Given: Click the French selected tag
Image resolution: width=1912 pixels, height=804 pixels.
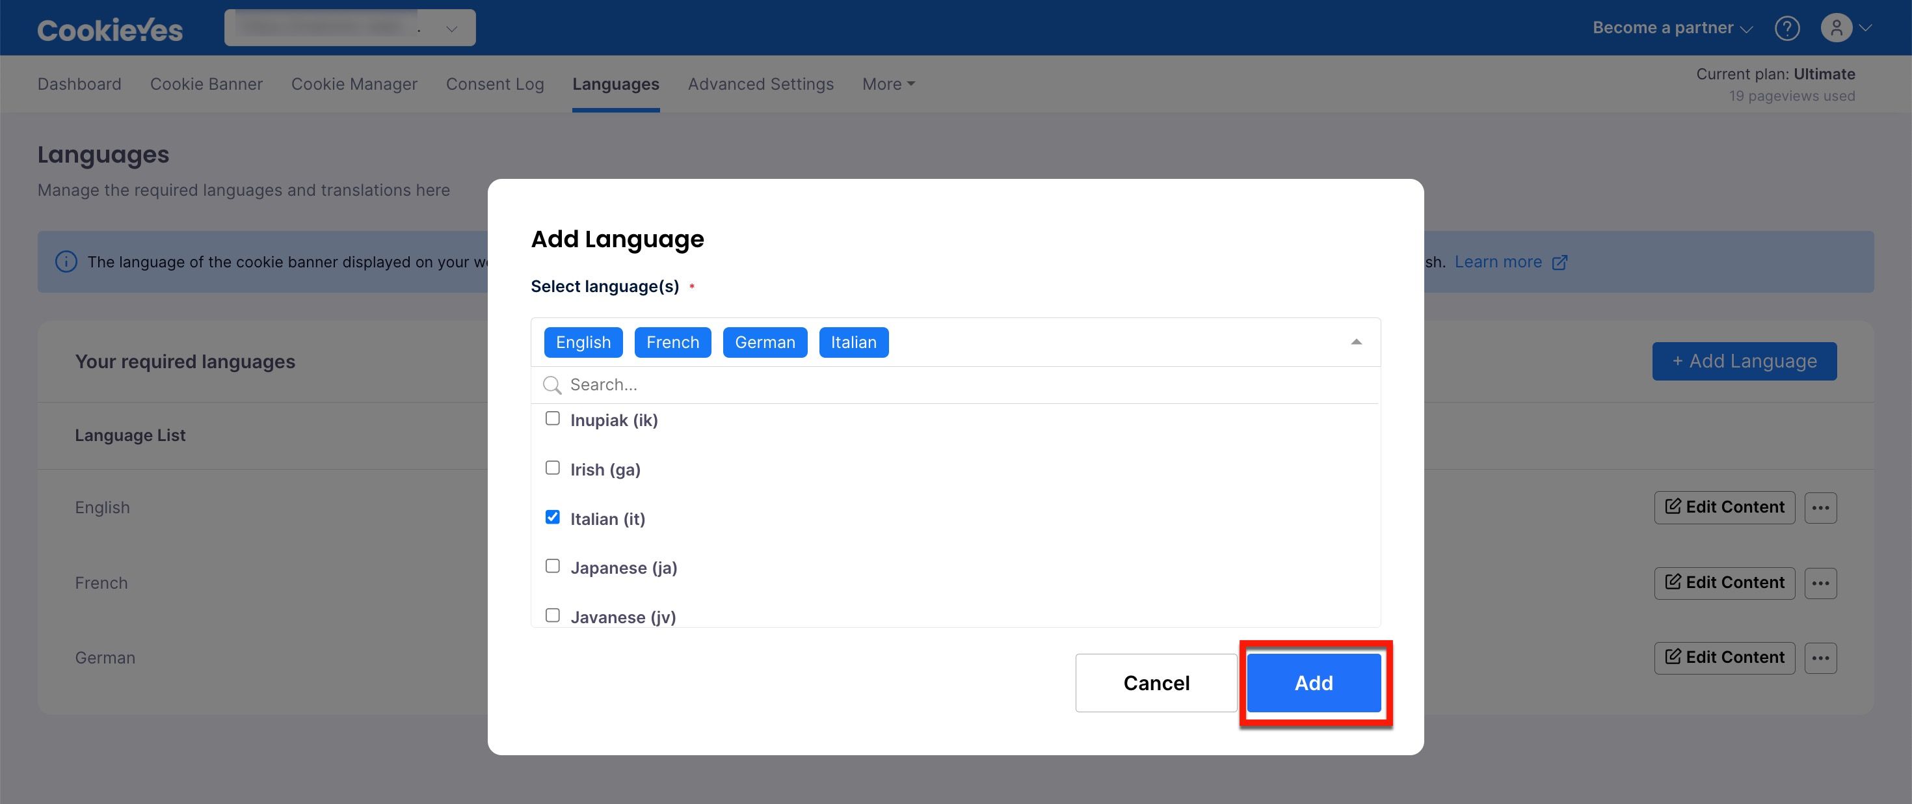Looking at the screenshot, I should pyautogui.click(x=672, y=342).
